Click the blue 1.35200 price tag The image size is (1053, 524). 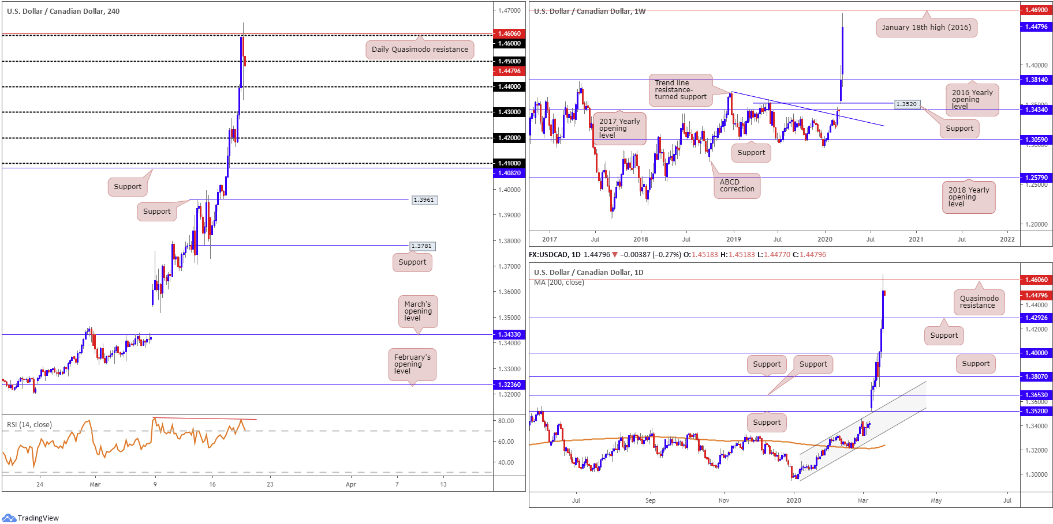pos(1036,411)
